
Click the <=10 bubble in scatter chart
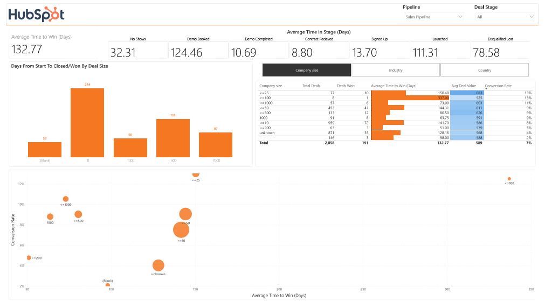pos(181,229)
